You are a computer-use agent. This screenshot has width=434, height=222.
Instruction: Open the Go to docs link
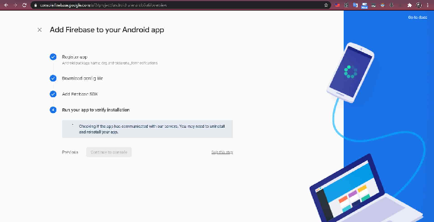pyautogui.click(x=418, y=18)
